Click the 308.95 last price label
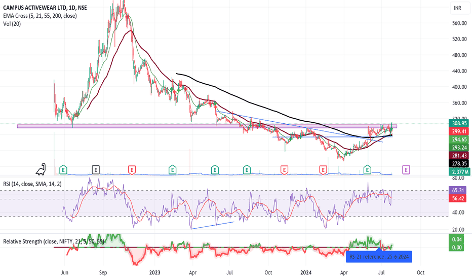The image size is (472, 279). pyautogui.click(x=459, y=123)
